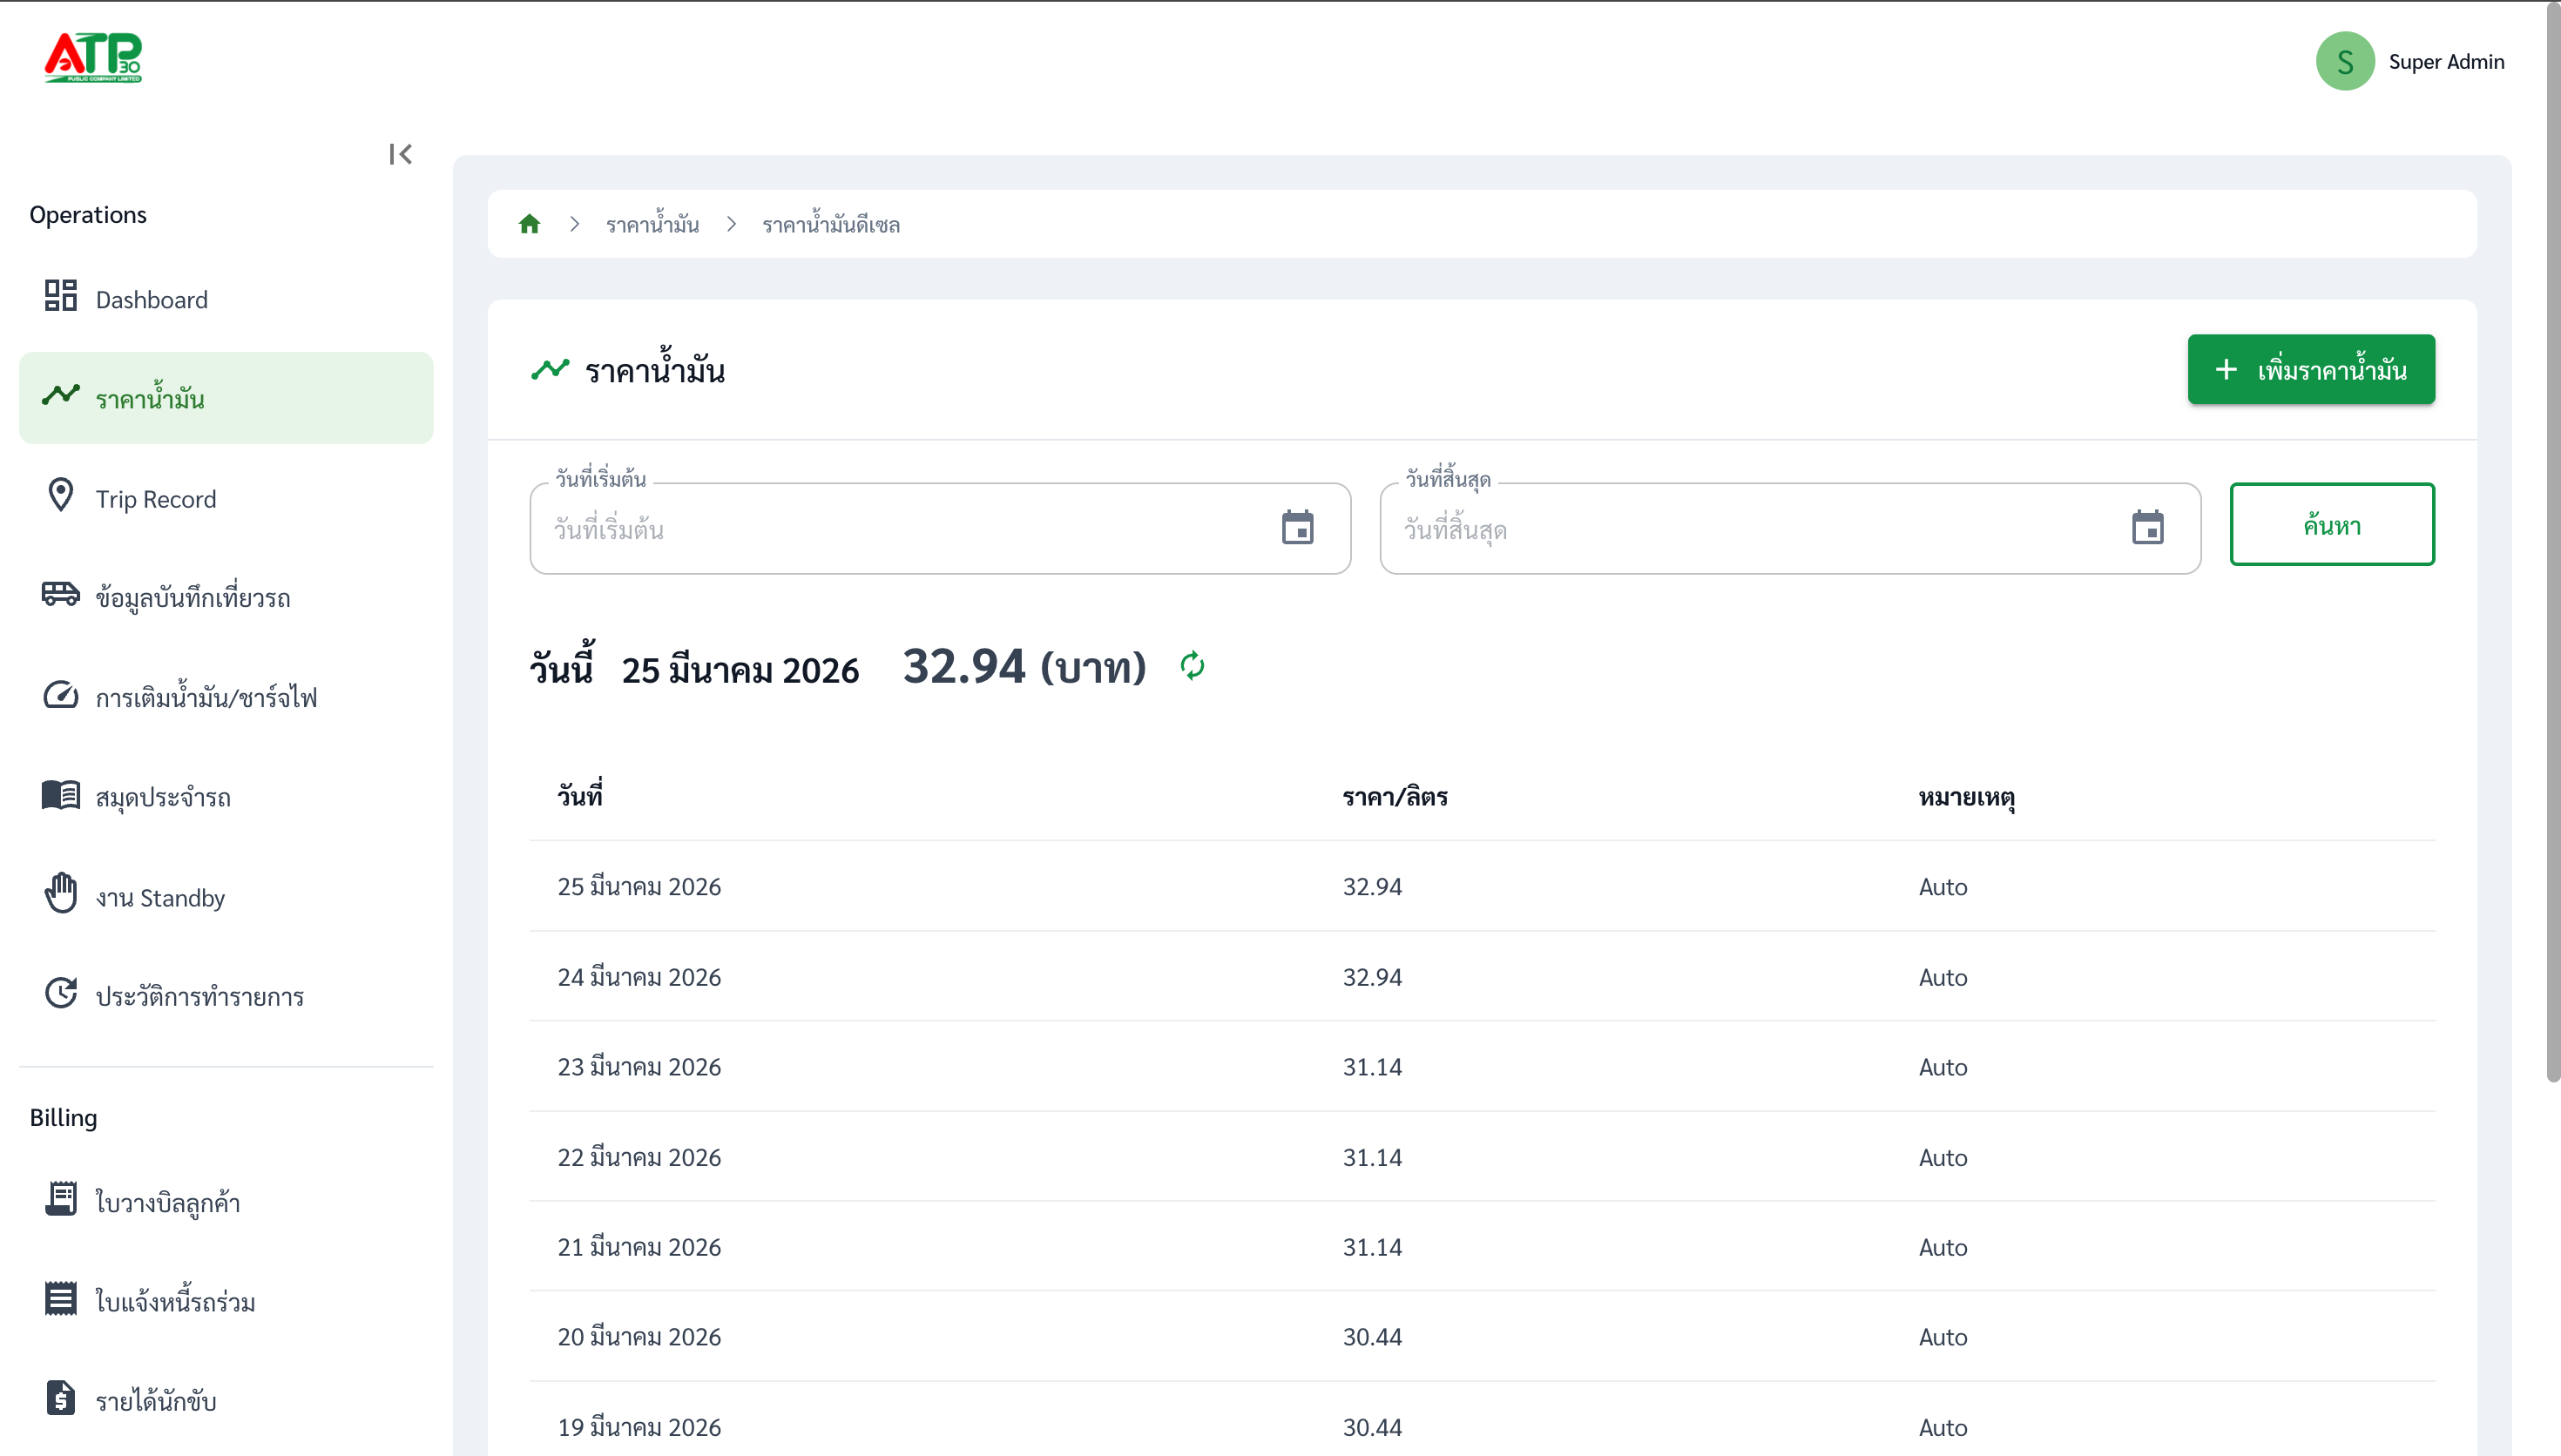Click the history clock icon for ประวัติการทำรายการ
2561x1456 pixels.
coord(61,993)
